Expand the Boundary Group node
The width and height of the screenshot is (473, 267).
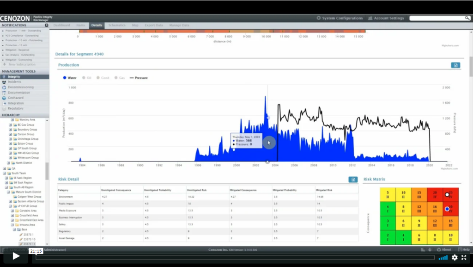coord(10,130)
